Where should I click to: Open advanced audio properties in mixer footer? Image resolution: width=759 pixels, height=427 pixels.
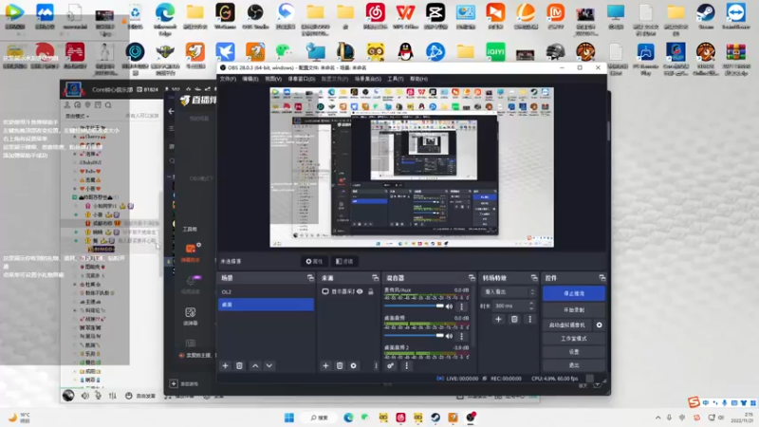pyautogui.click(x=390, y=365)
